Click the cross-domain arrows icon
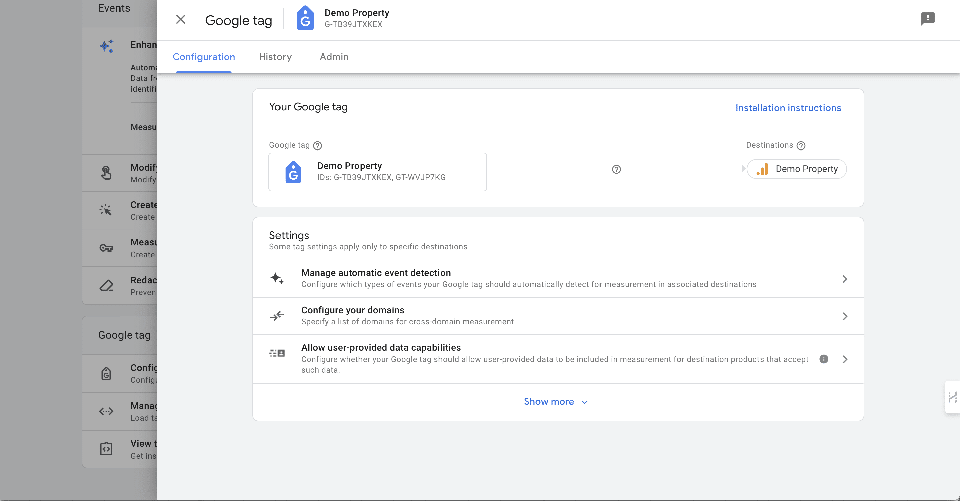This screenshot has height=501, width=960. click(x=277, y=316)
